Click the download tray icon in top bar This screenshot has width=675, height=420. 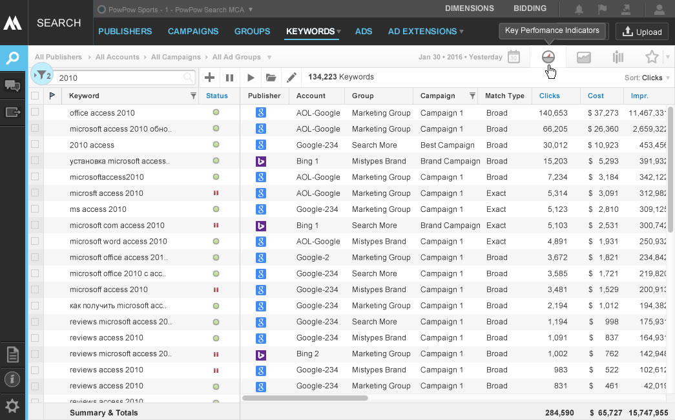pyautogui.click(x=625, y=10)
